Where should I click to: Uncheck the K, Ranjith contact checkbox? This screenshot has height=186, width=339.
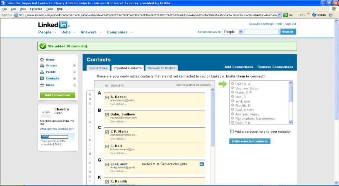coord(107,182)
